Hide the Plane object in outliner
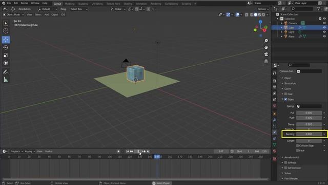This screenshot has height=185, width=328. tap(324, 36)
